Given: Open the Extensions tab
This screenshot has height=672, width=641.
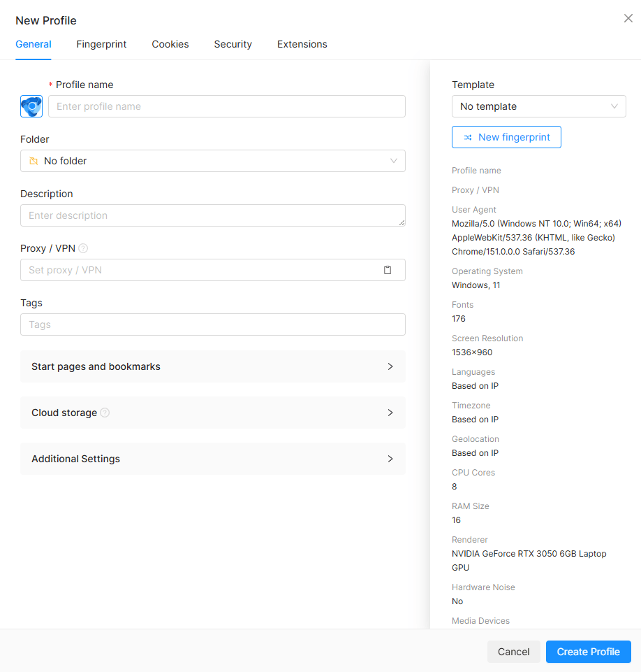Looking at the screenshot, I should [x=302, y=44].
